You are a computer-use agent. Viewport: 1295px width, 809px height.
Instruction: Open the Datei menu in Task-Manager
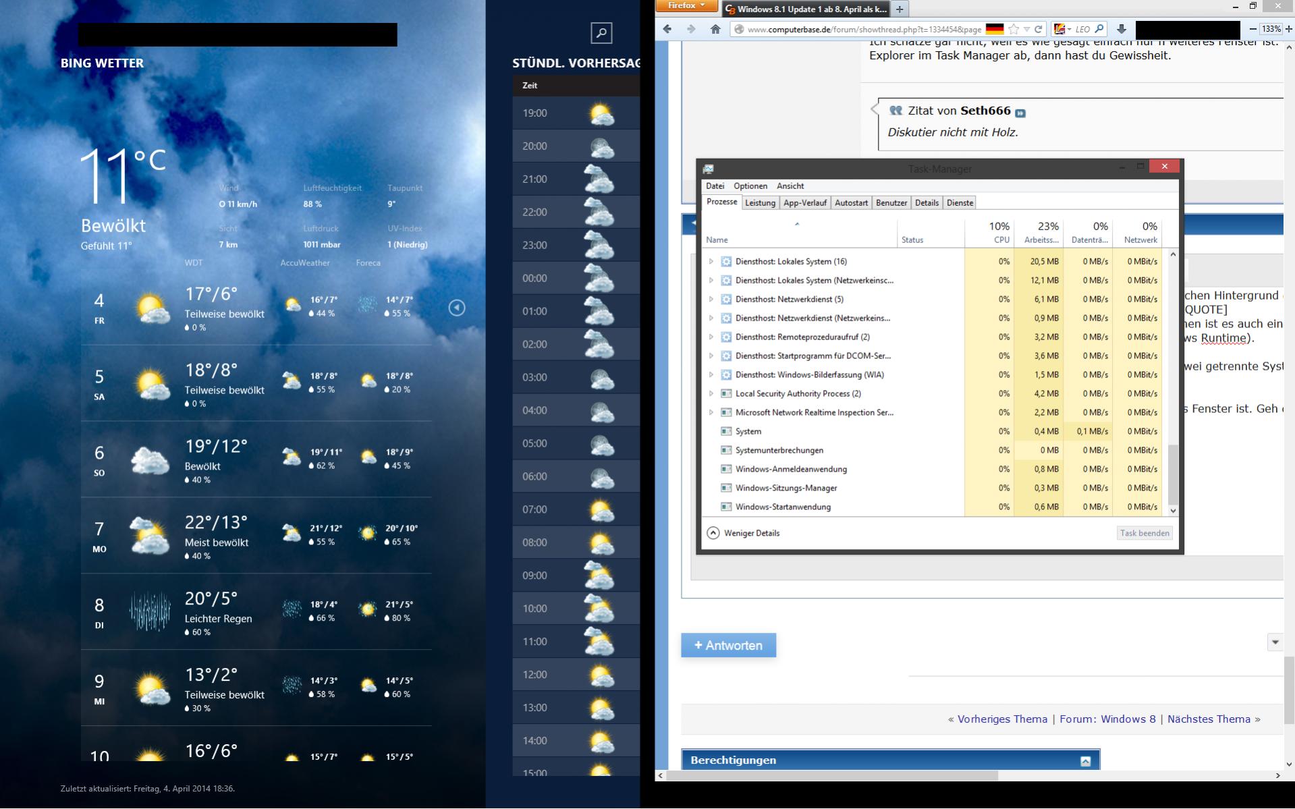coord(715,186)
